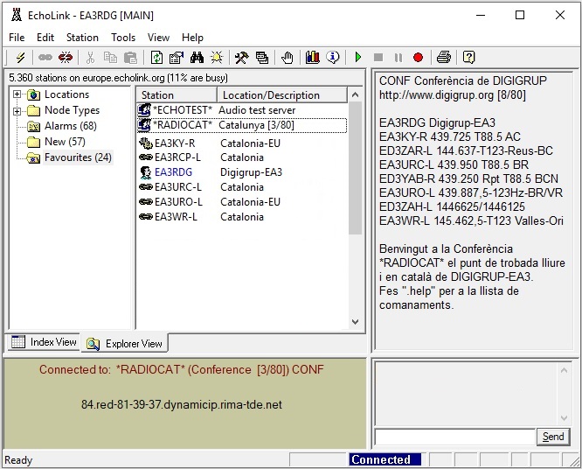Click the EchoLink tower icon in title bar
582x469 pixels.
tap(17, 15)
